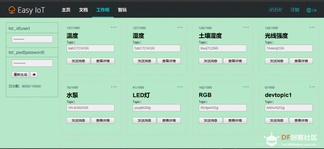Image resolution: width=324 pixels, height=149 pixels.
Task: Click 发送消息 on the 光线强度 card
Action: pos(277,61)
